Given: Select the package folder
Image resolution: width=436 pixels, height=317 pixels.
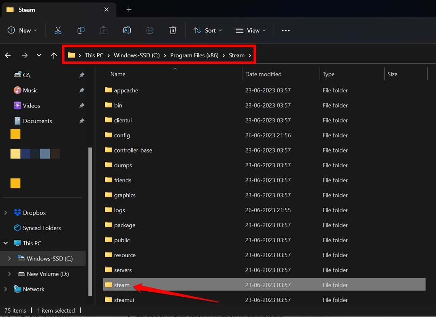Looking at the screenshot, I should (264, 225).
